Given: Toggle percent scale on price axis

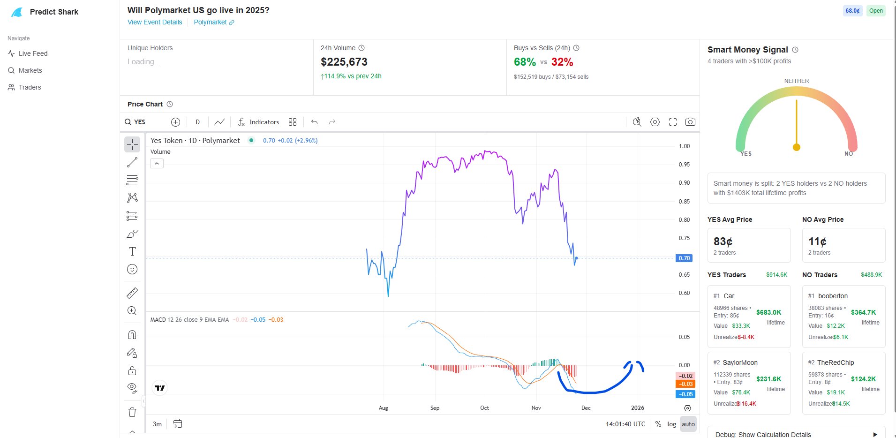Looking at the screenshot, I should [658, 424].
